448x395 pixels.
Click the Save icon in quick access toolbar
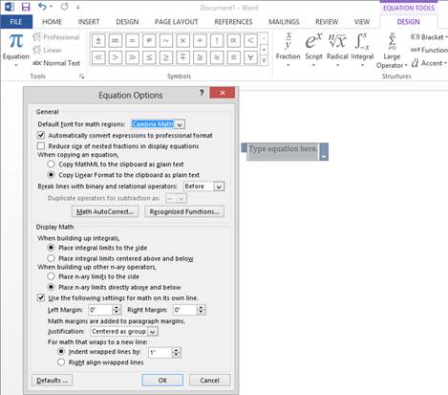(26, 7)
